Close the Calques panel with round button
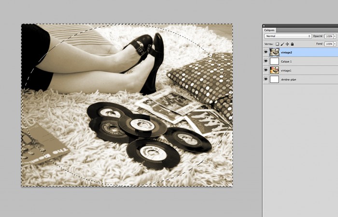The width and height of the screenshot is (338, 217). tap(264, 26)
